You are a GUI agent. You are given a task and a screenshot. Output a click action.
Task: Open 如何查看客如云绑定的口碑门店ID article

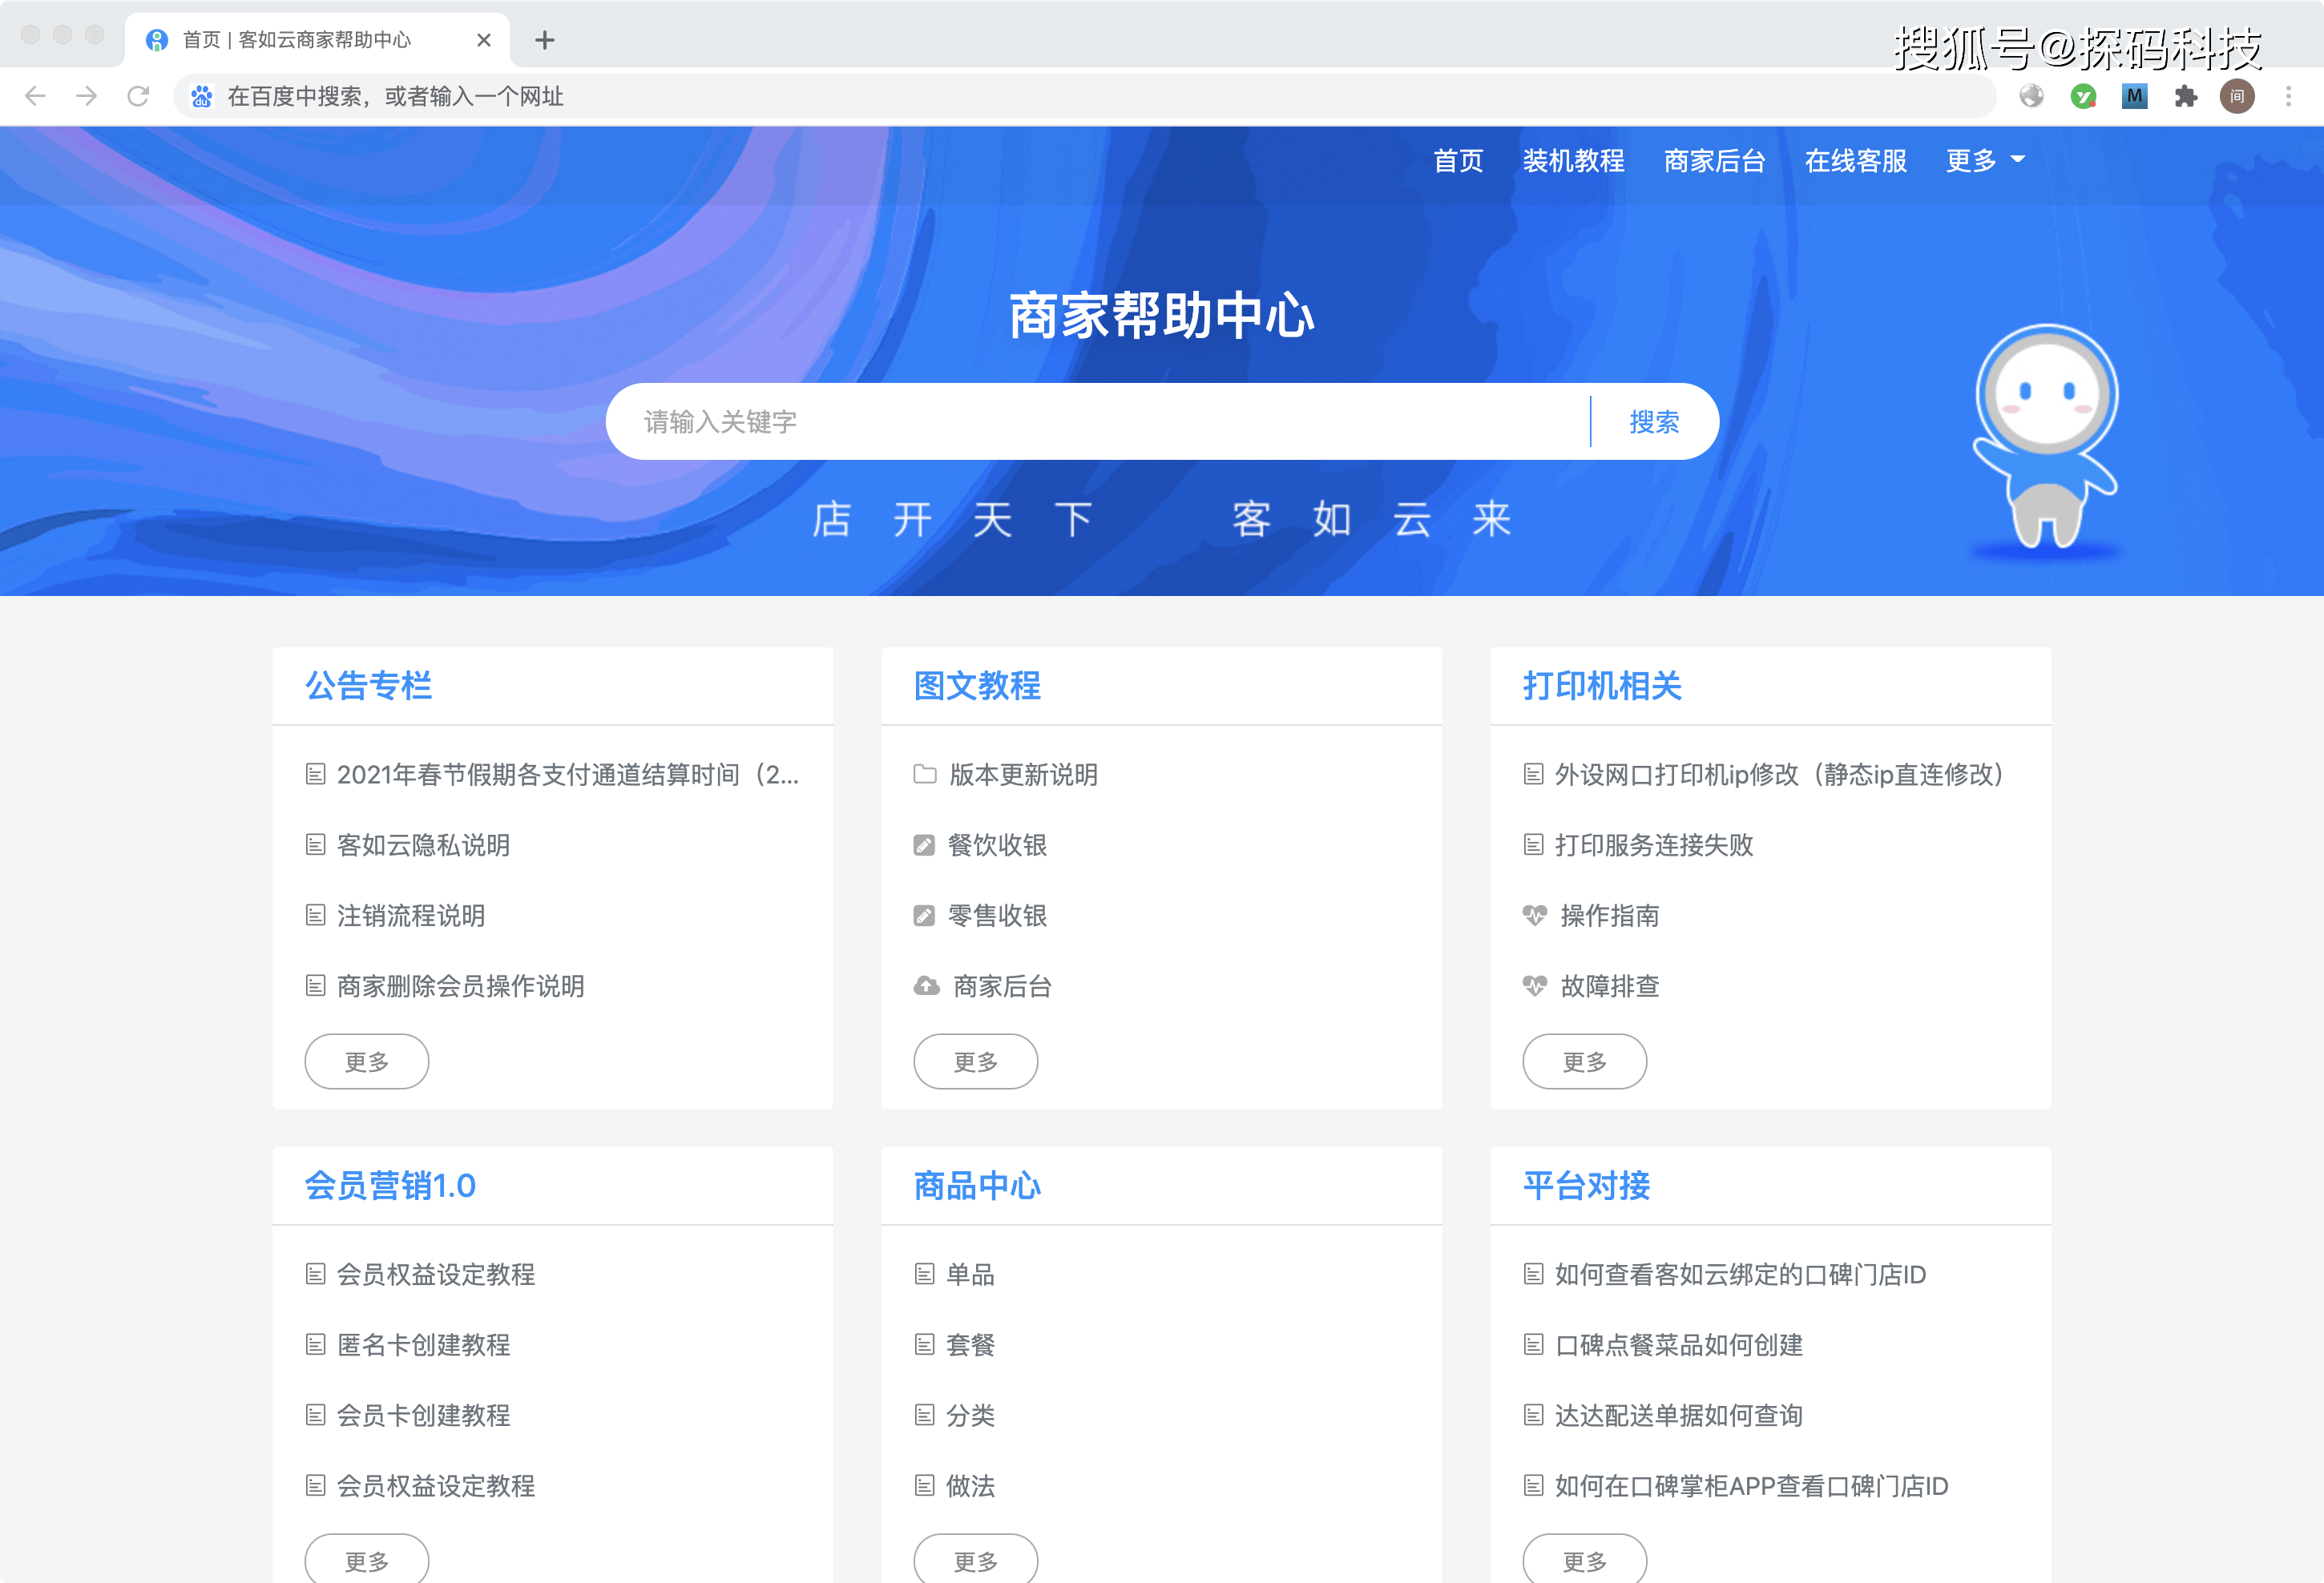(1740, 1275)
